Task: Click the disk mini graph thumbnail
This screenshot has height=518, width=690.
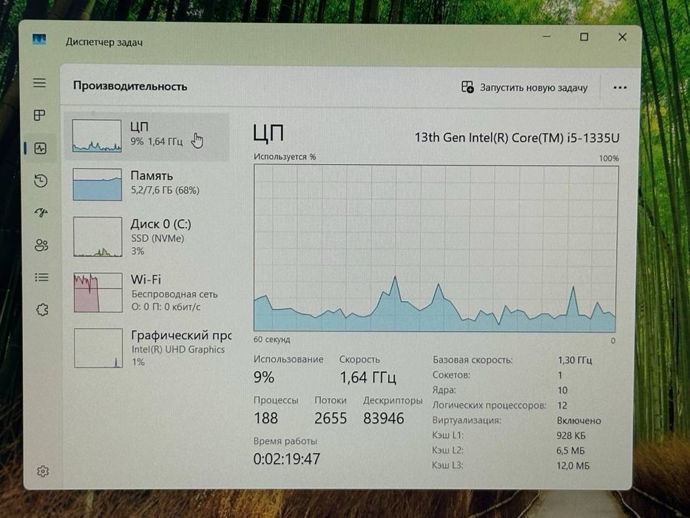Action: [x=98, y=237]
